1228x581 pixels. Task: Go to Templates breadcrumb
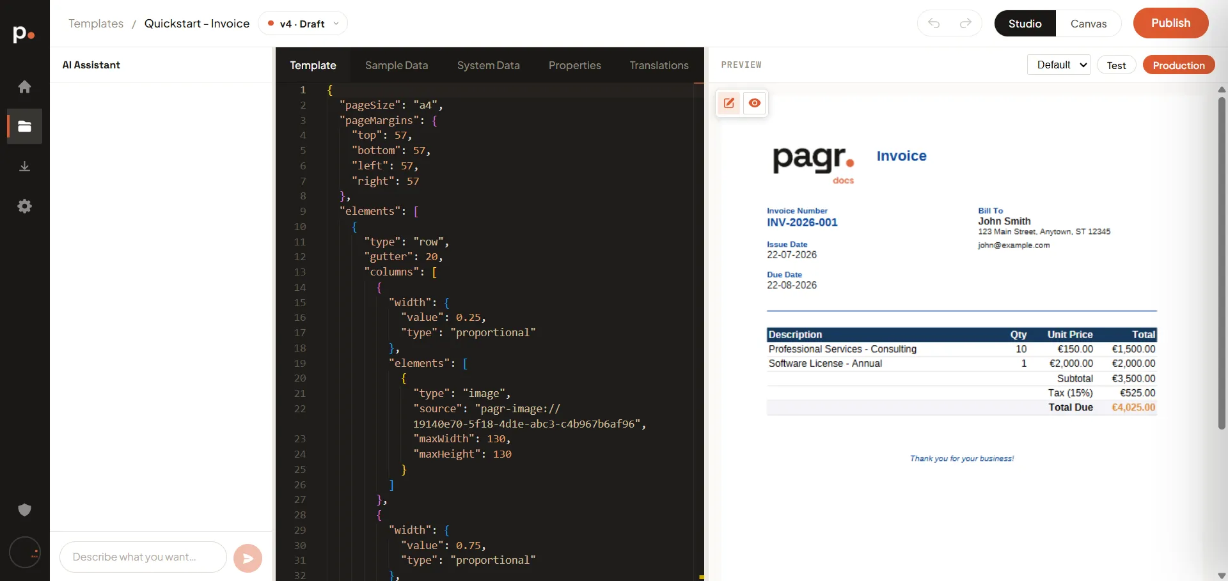tap(96, 24)
